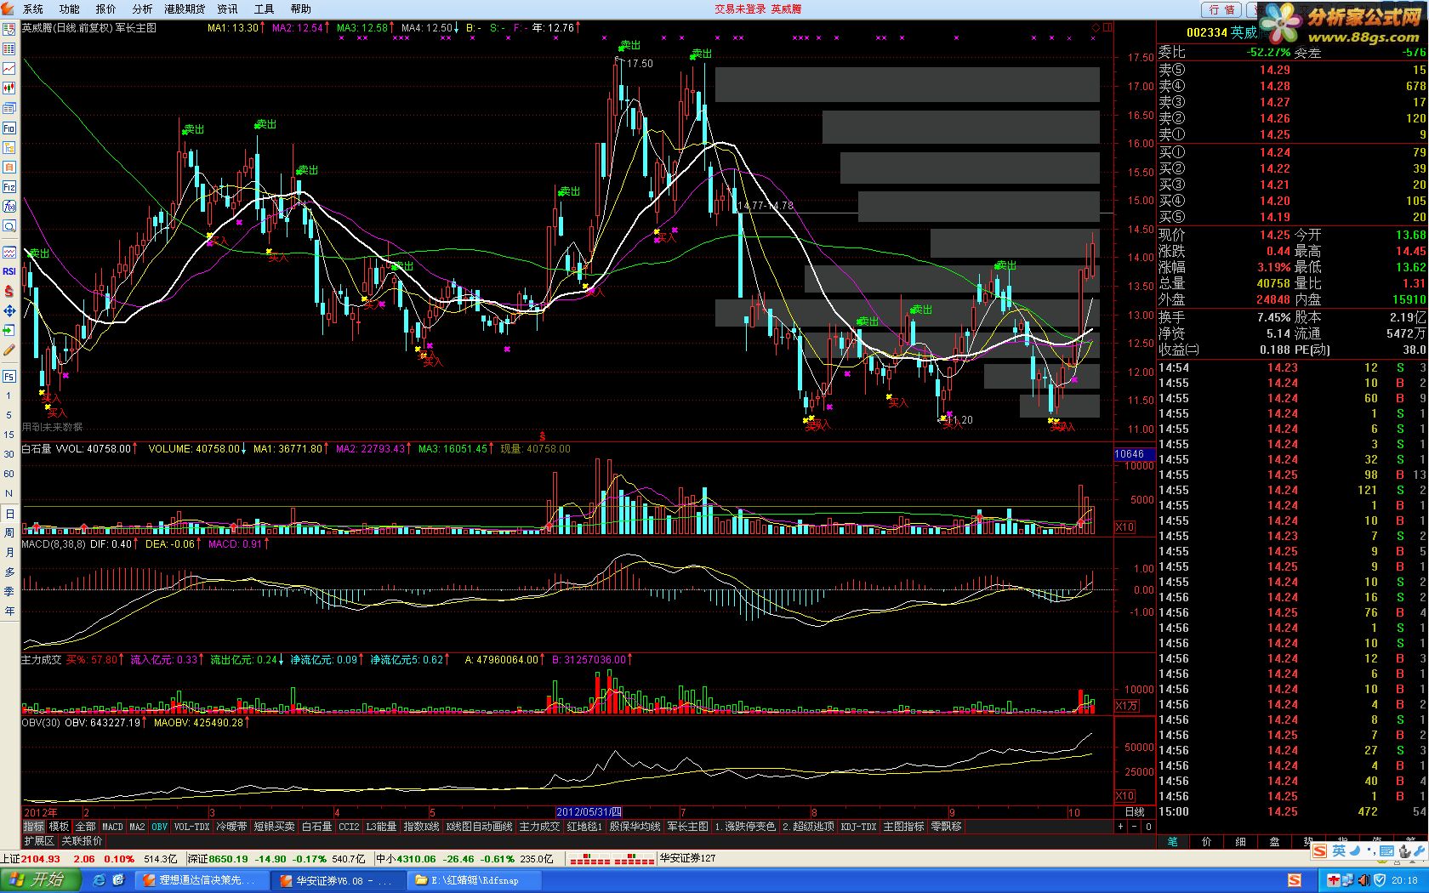Select the 主力成交 indicator tab
This screenshot has height=893, width=1429.
(x=540, y=827)
